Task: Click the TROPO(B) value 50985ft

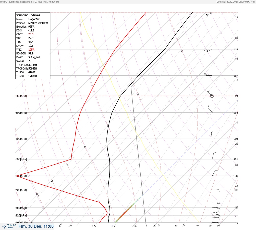Action: point(33,68)
